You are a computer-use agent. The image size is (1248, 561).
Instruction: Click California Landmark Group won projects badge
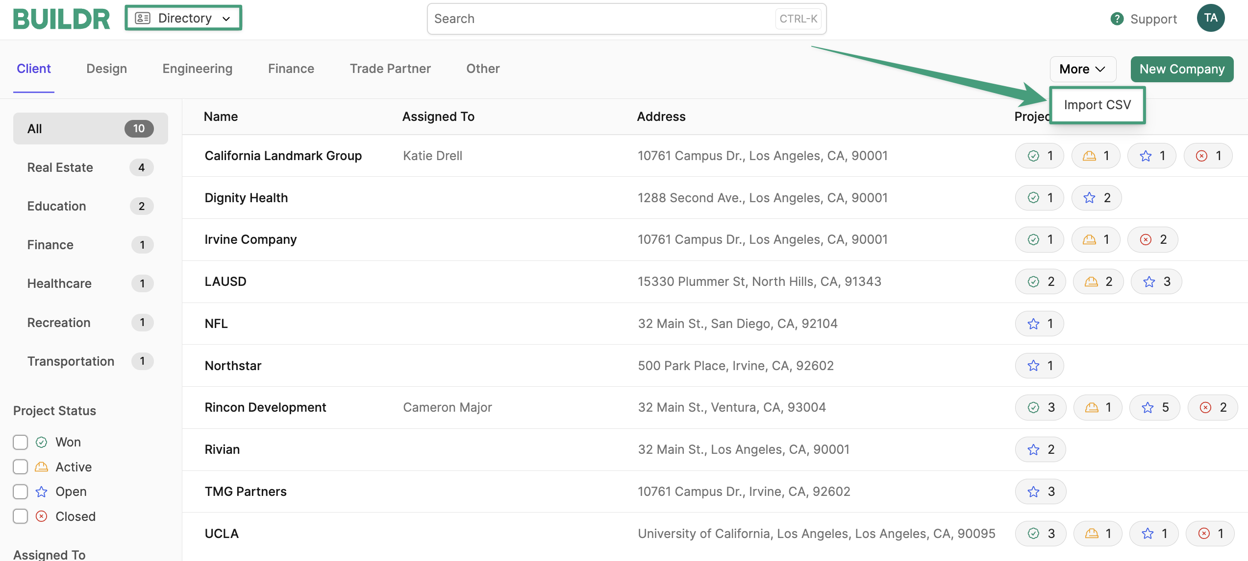tap(1039, 156)
